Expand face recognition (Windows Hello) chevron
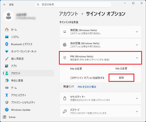Viewport: 146px width, 122px height. [137, 32]
